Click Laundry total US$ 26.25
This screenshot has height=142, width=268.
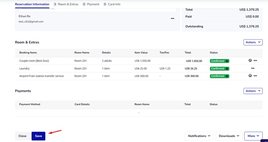[x=191, y=68]
